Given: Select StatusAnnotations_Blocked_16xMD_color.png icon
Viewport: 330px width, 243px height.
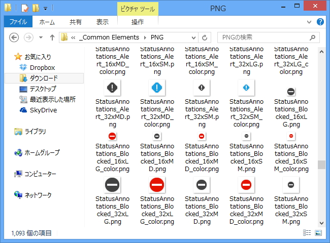Looking at the screenshot, I should (202, 136).
